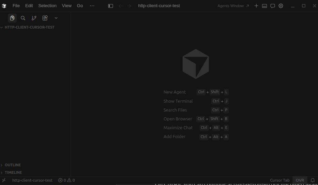
Task: Click the Cursor app logo in title bar
Action: point(4,6)
